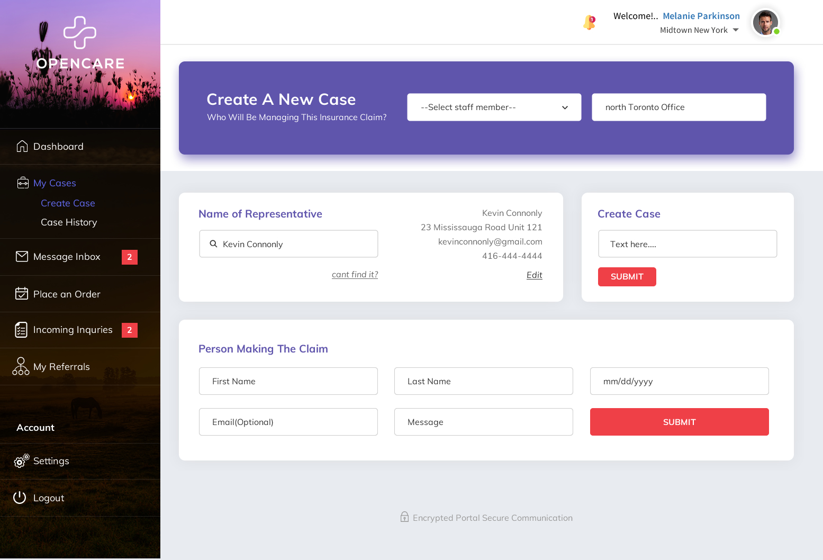Click the Message Inbox envelope icon

point(22,257)
